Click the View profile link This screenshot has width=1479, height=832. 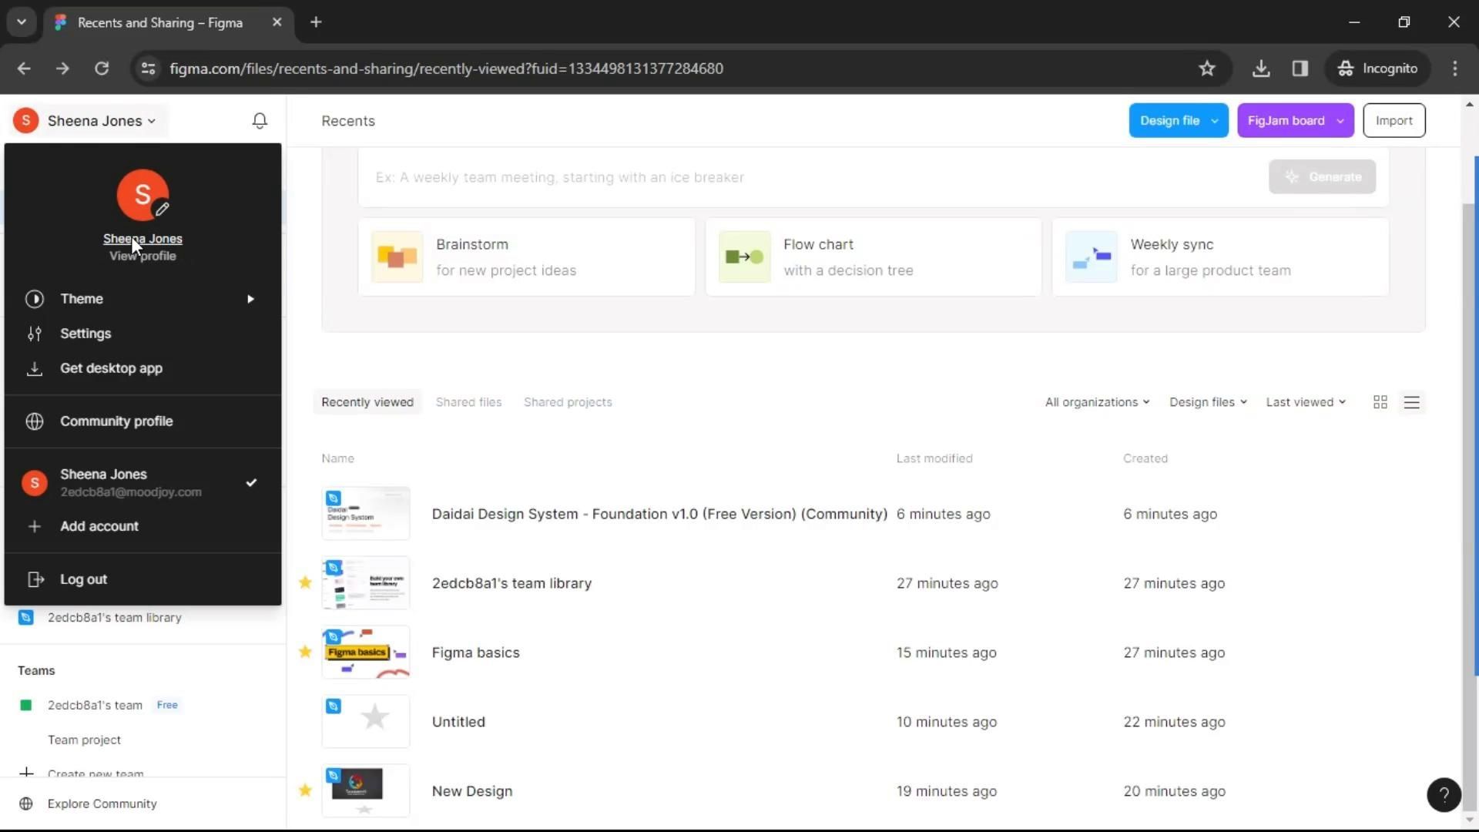point(143,257)
